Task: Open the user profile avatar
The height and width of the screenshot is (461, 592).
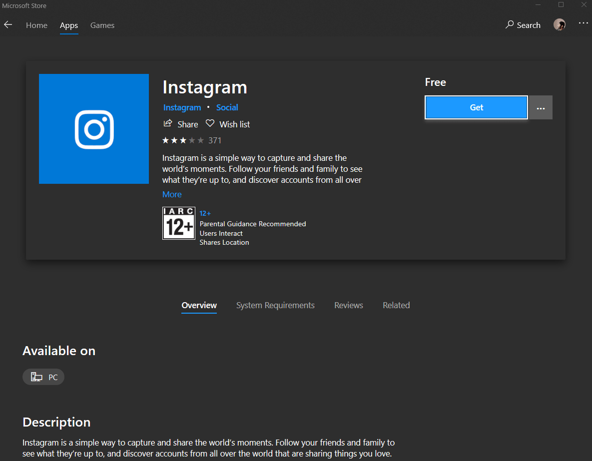Action: click(560, 25)
